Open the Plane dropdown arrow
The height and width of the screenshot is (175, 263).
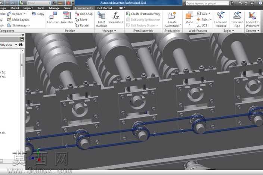189,25
